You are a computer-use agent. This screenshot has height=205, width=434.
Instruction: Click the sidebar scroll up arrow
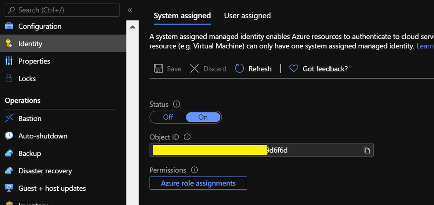133,27
